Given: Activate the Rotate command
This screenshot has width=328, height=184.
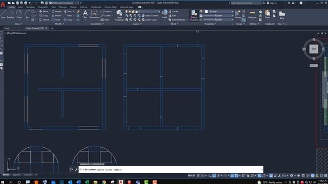Looking at the screenshot, I should [56, 11].
